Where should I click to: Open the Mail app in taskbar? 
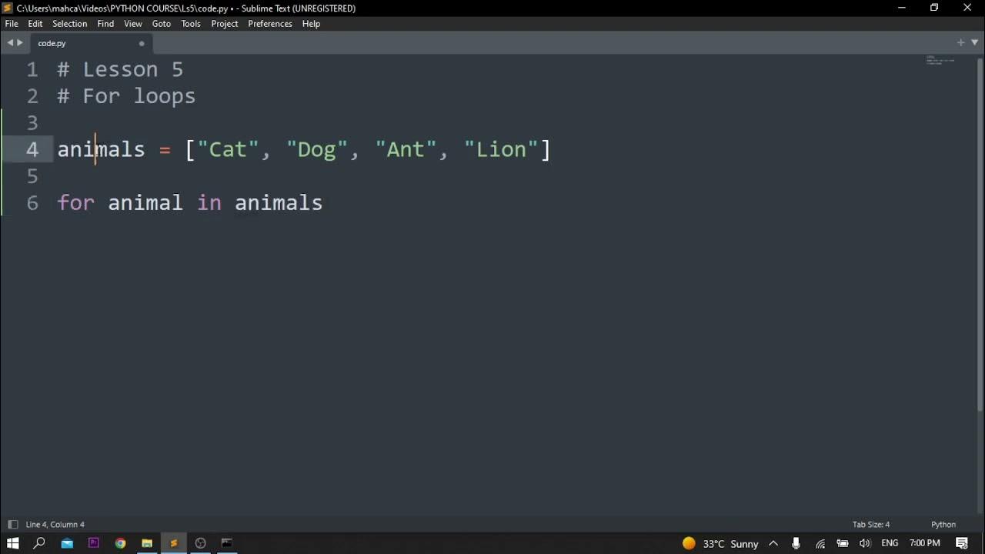67,543
